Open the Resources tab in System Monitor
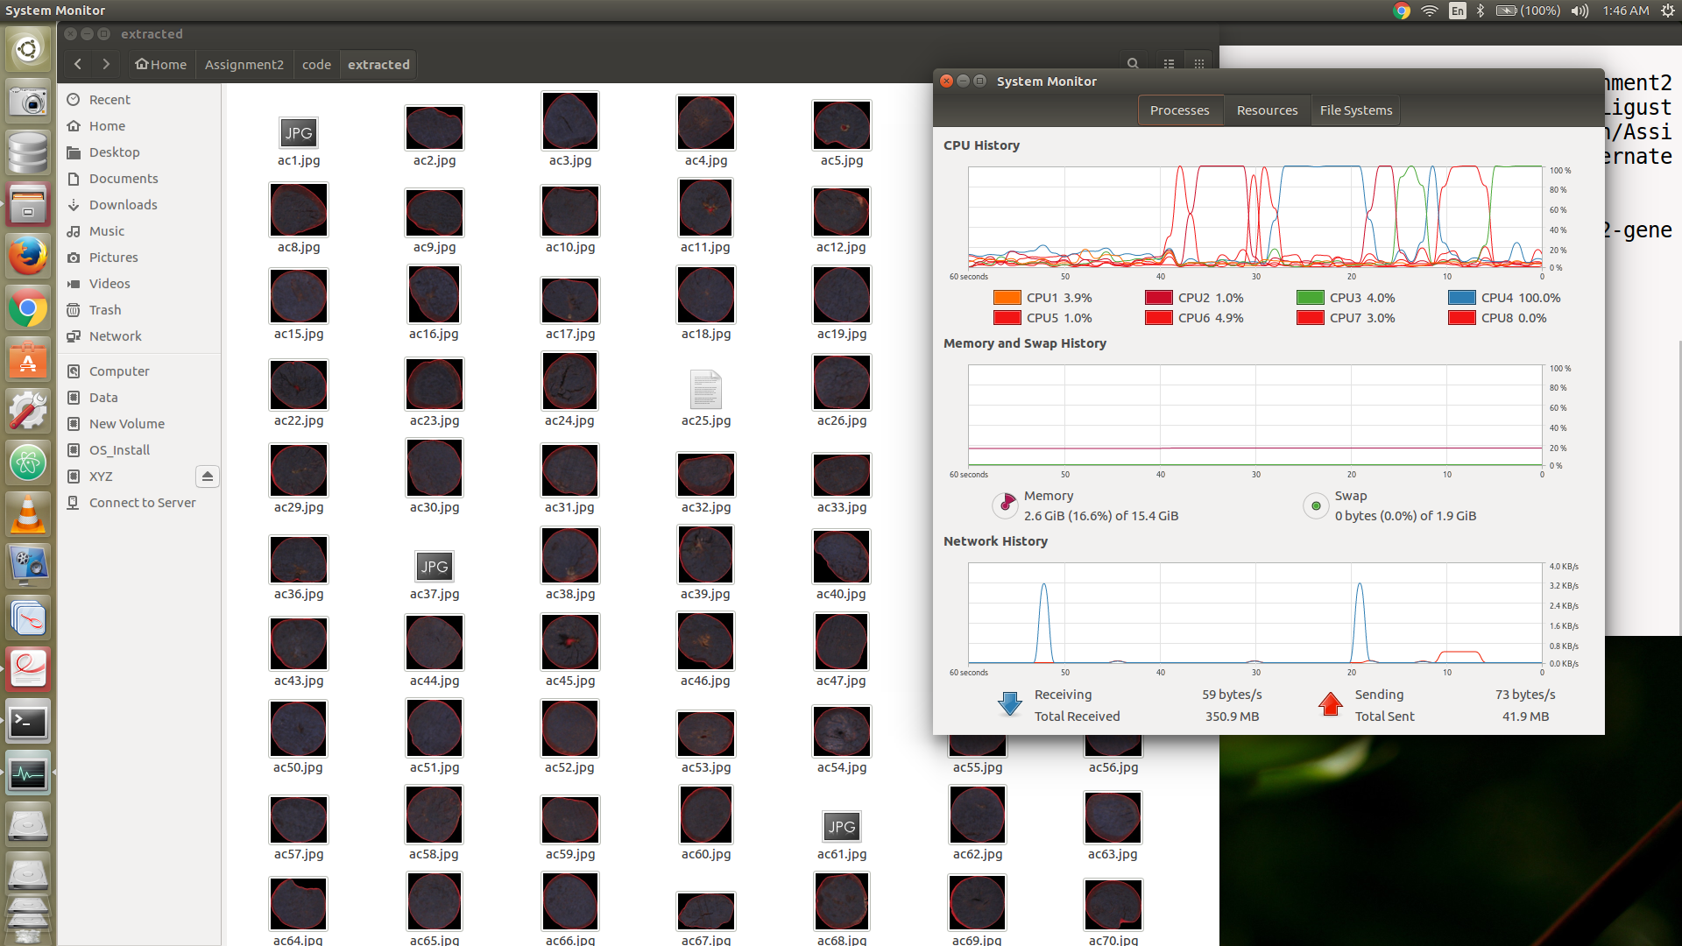The image size is (1682, 946). coord(1267,110)
